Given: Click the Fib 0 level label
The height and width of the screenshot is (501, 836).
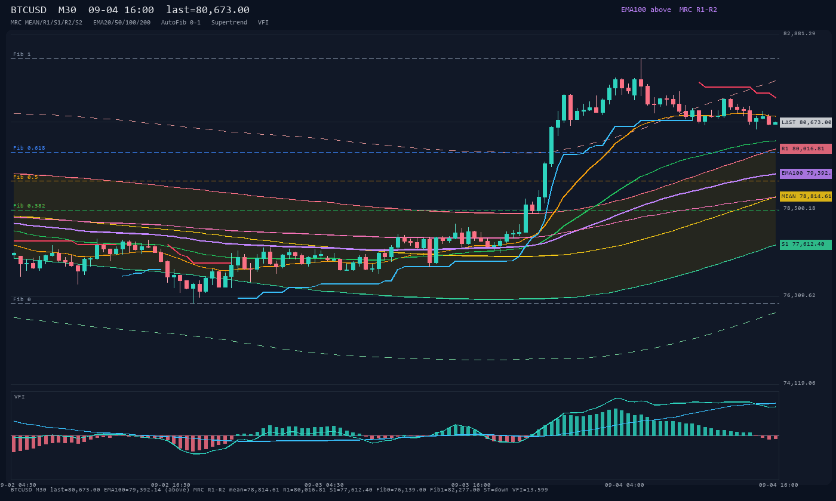Looking at the screenshot, I should tap(22, 299).
